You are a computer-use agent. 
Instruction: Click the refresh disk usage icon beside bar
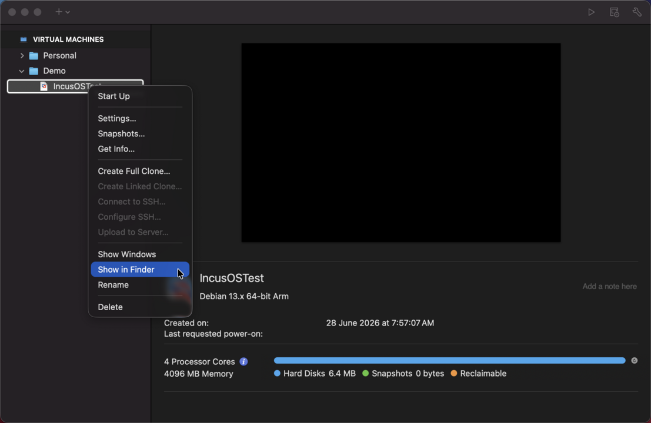click(x=635, y=360)
